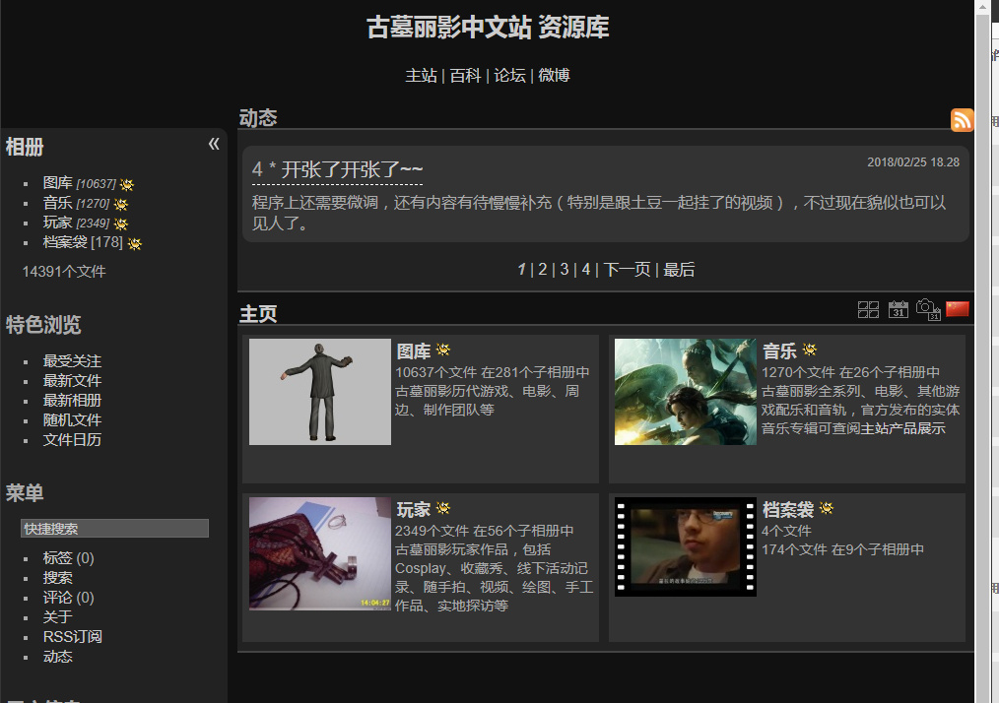
Task: Select the Chinese flag language icon
Action: (957, 309)
